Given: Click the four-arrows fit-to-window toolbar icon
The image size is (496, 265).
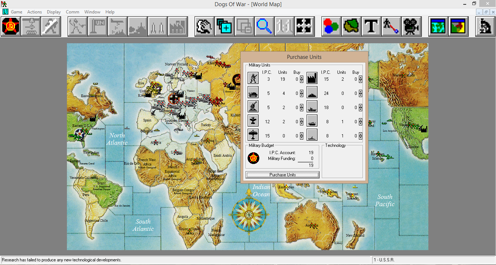Looking at the screenshot, I should coord(305,26).
